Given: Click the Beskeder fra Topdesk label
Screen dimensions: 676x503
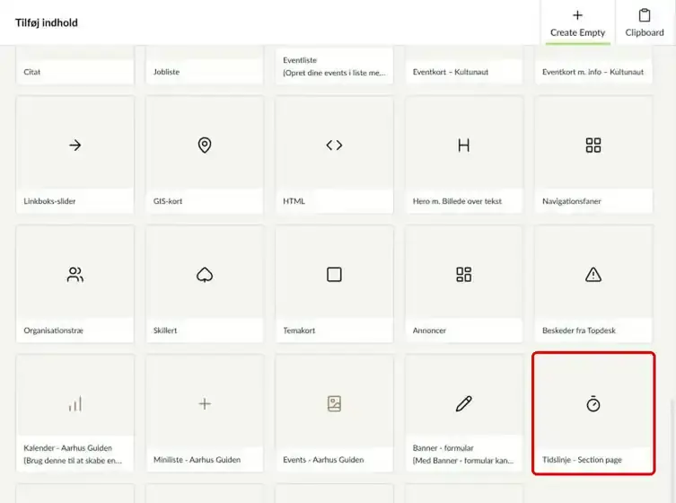Looking at the screenshot, I should [578, 331].
